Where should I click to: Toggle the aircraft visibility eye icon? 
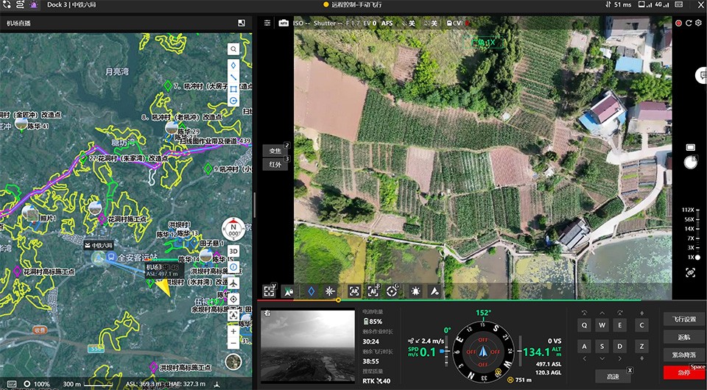(x=435, y=291)
